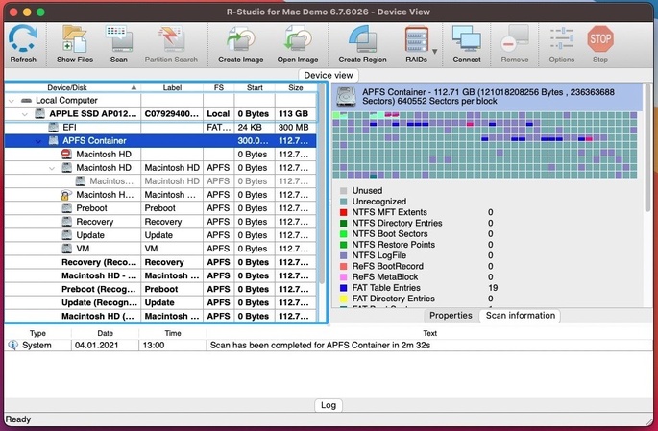Collapse the APPLE SSD AP012 node
This screenshot has height=431, width=658.
(x=25, y=114)
